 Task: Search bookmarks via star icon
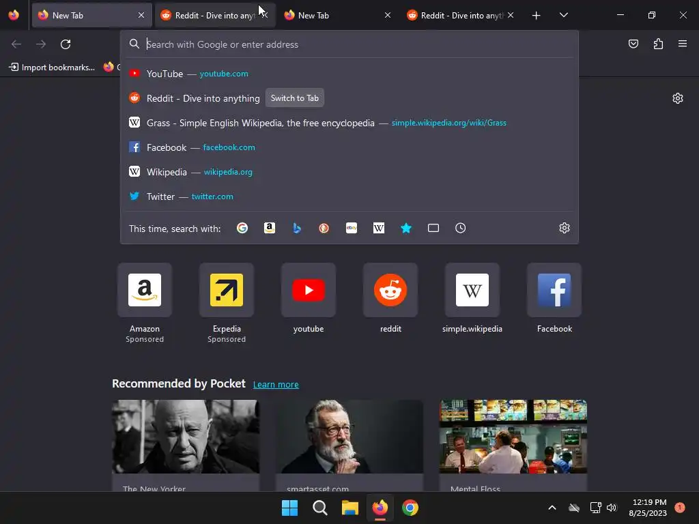(x=406, y=228)
